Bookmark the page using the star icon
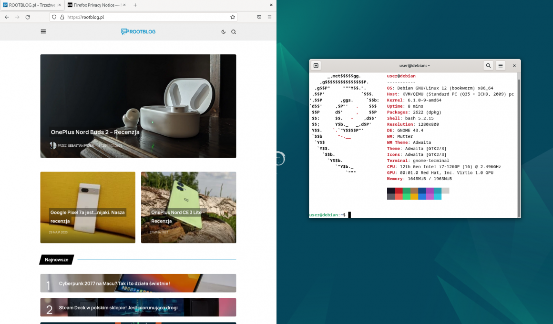 [232, 17]
